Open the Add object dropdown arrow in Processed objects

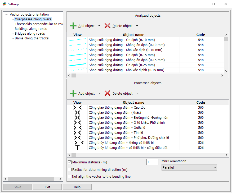[99, 93]
